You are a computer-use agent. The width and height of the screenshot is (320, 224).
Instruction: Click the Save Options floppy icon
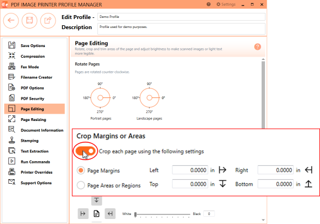[x=12, y=45]
